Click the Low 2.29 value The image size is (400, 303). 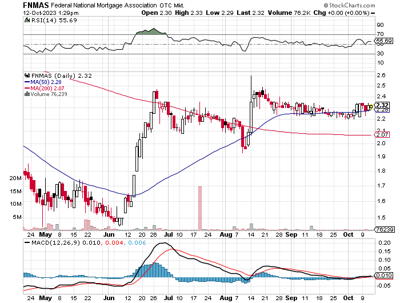click(x=219, y=13)
